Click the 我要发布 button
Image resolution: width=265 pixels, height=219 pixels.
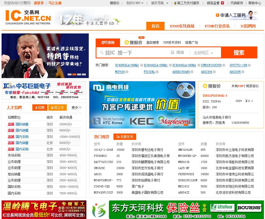coord(125,137)
